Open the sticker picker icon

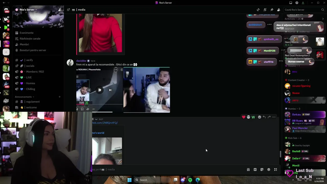[262, 169]
